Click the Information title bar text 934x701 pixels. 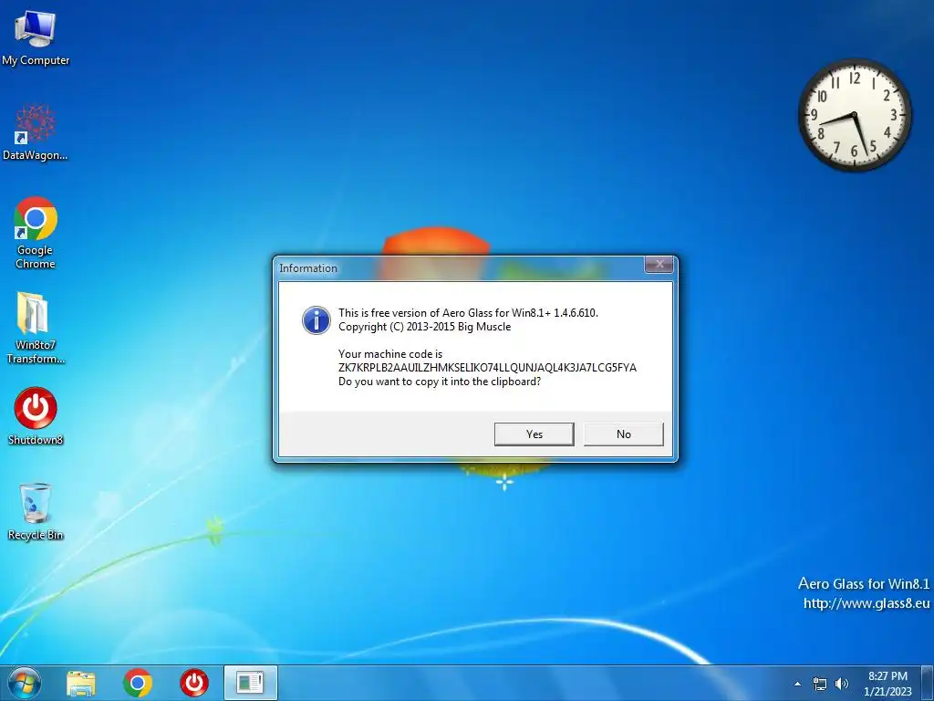pos(308,268)
